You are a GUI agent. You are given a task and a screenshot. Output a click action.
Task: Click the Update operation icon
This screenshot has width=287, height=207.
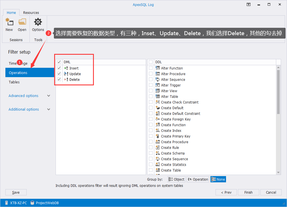66,74
